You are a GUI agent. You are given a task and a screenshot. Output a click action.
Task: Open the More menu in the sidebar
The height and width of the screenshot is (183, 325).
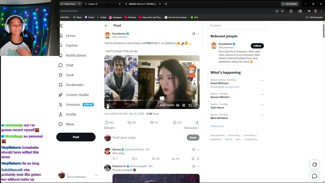point(70,124)
